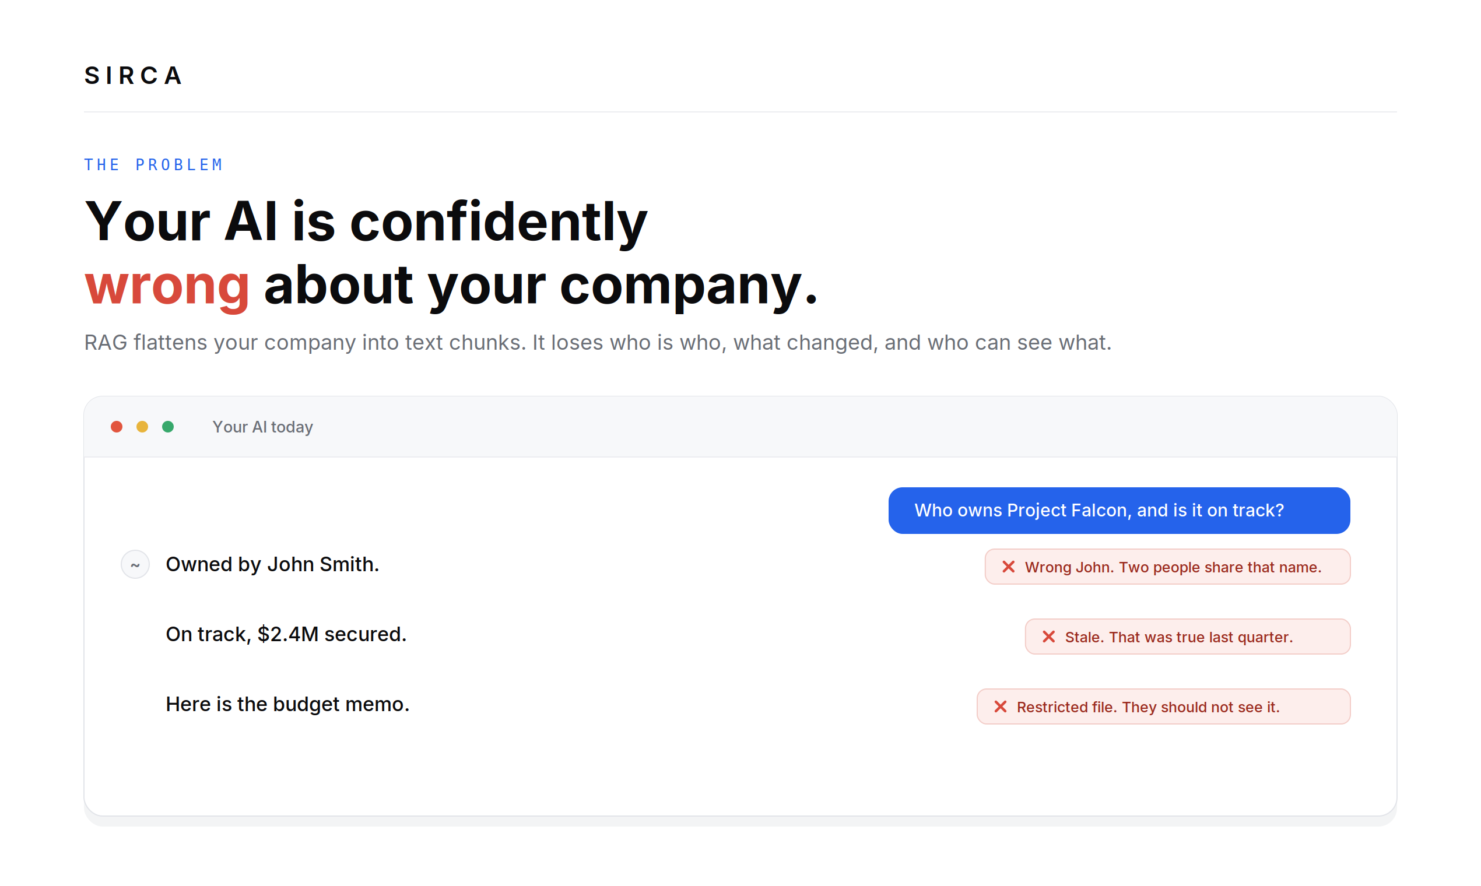This screenshot has height=886, width=1481.
Task: Click the green window dot
Action: 168,426
